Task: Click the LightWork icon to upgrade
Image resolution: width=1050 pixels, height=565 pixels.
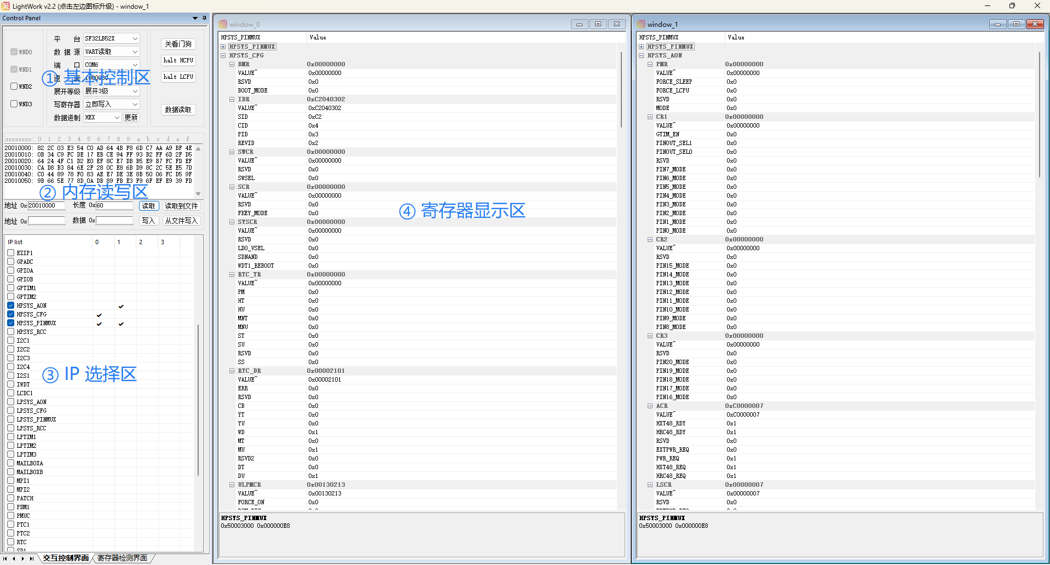Action: coord(5,6)
